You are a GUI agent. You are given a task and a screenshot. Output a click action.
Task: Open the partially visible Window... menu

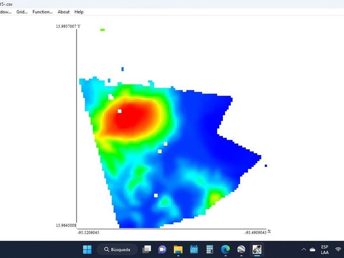coord(5,12)
